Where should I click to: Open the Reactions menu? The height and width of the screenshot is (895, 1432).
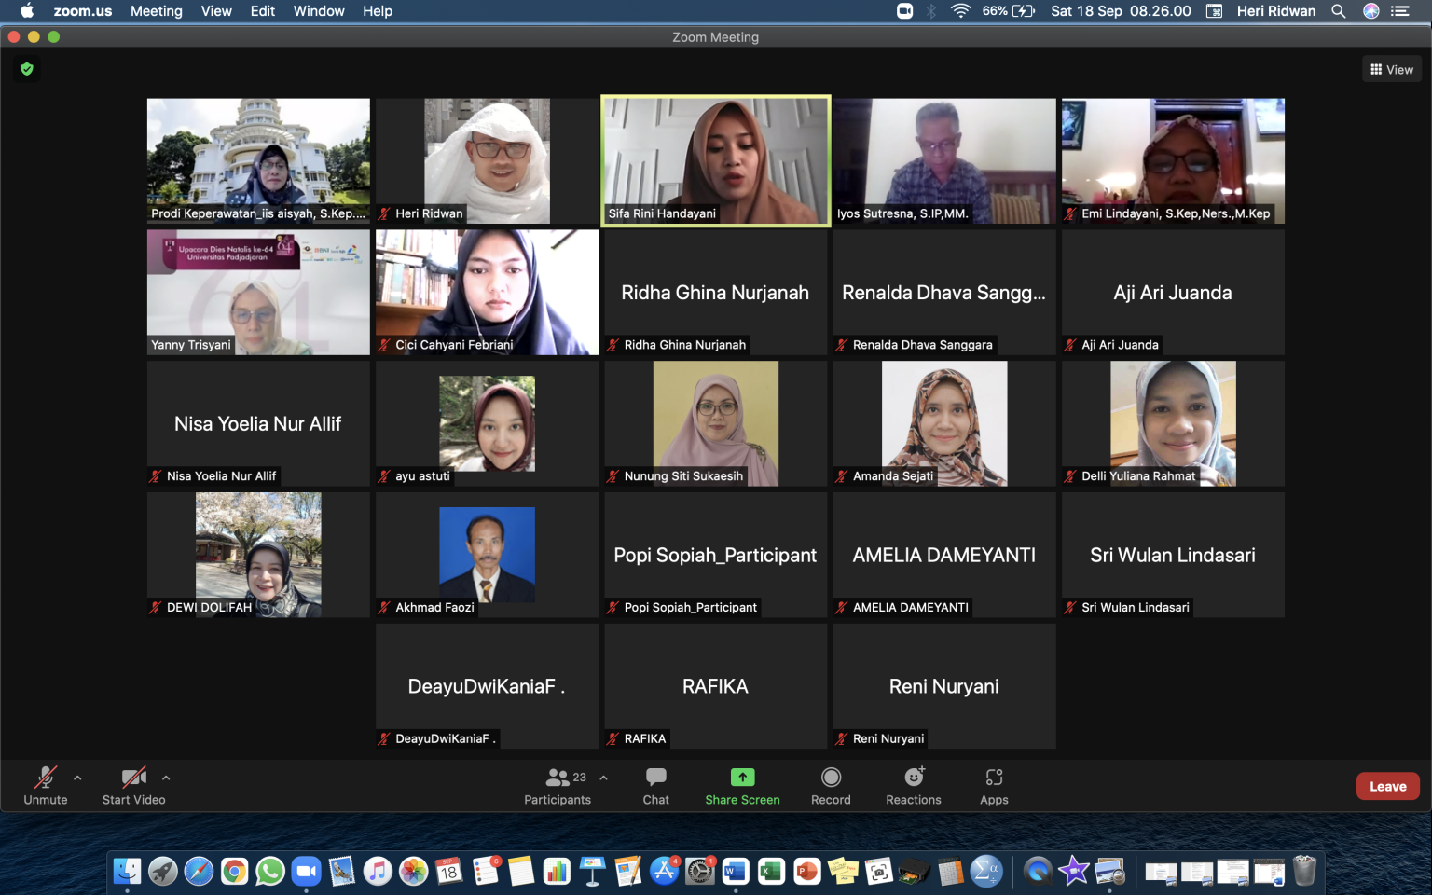pos(914,786)
